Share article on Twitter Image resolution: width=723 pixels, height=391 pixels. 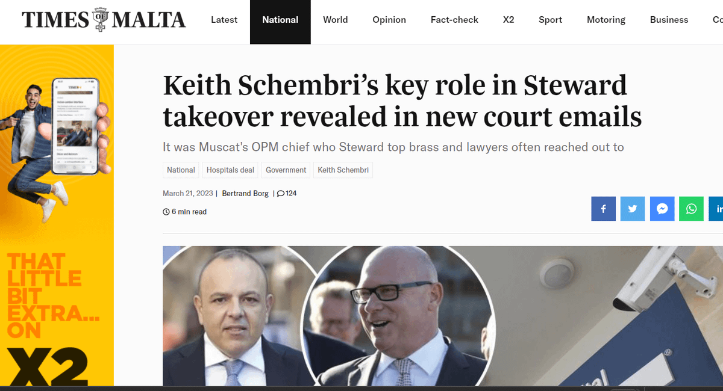[x=633, y=209]
